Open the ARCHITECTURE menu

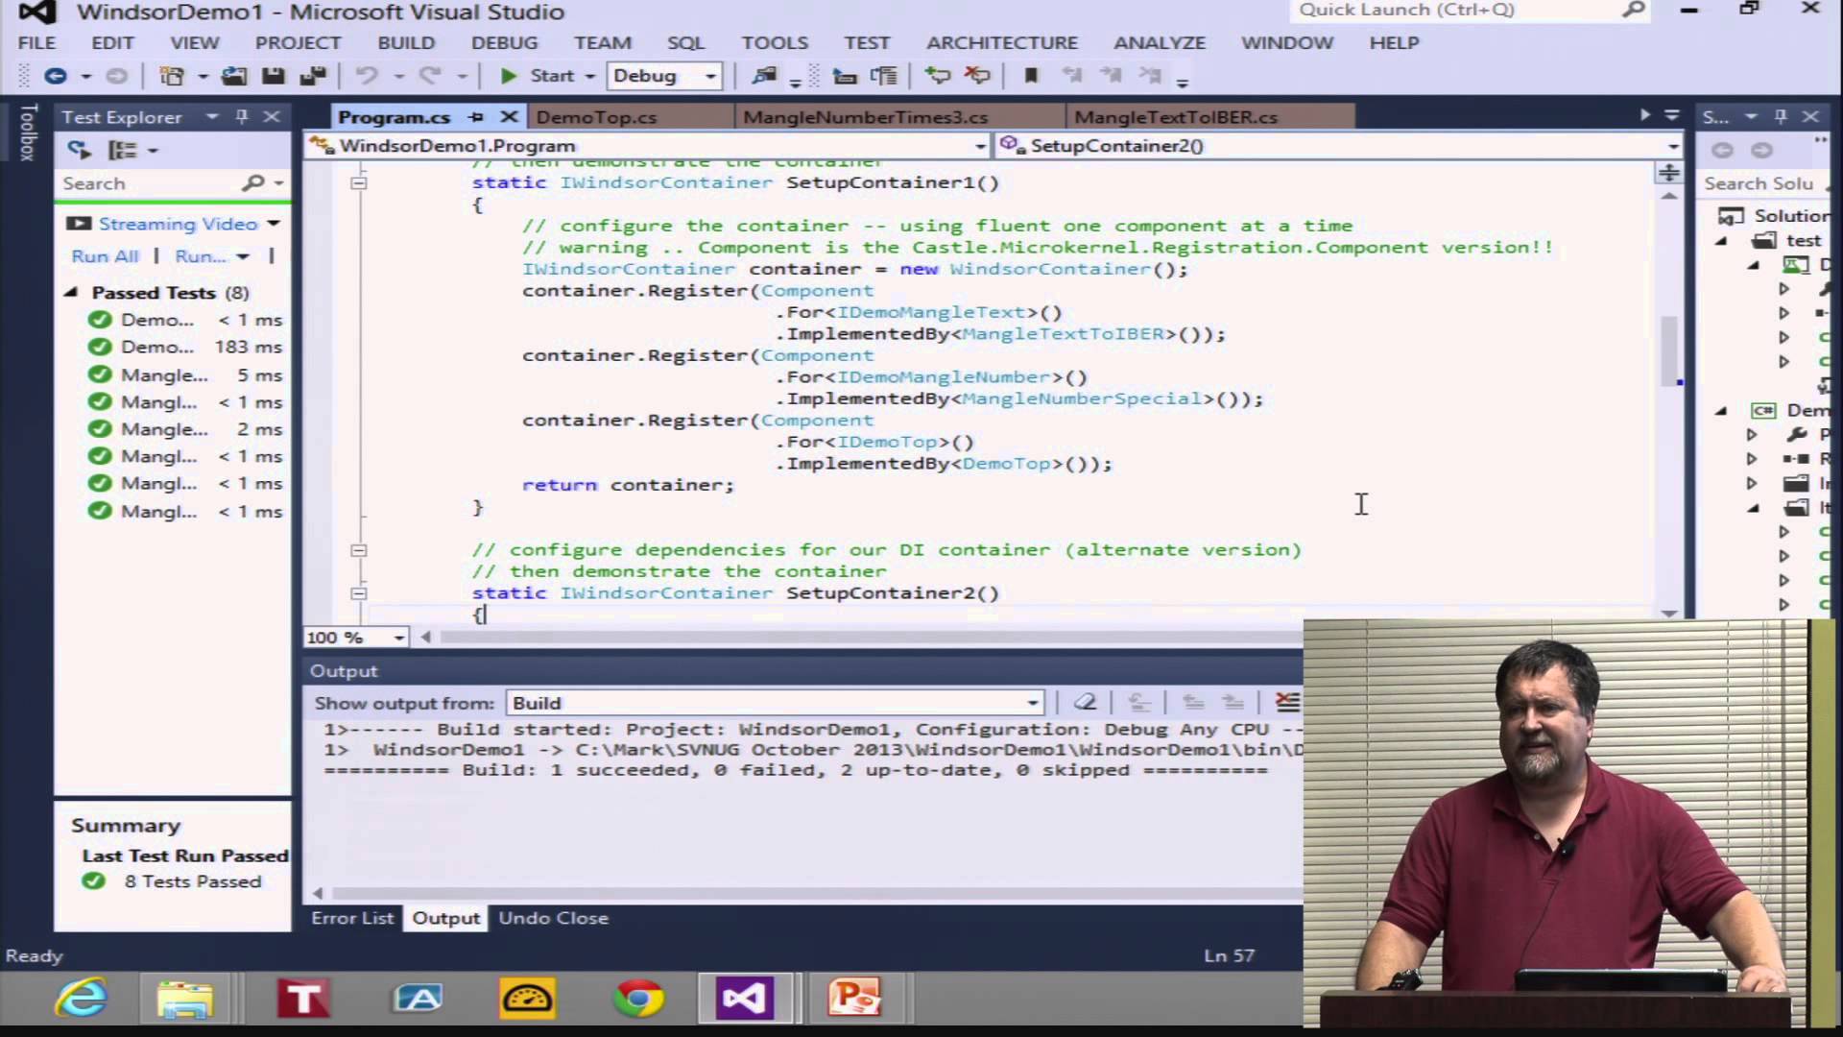[1002, 43]
